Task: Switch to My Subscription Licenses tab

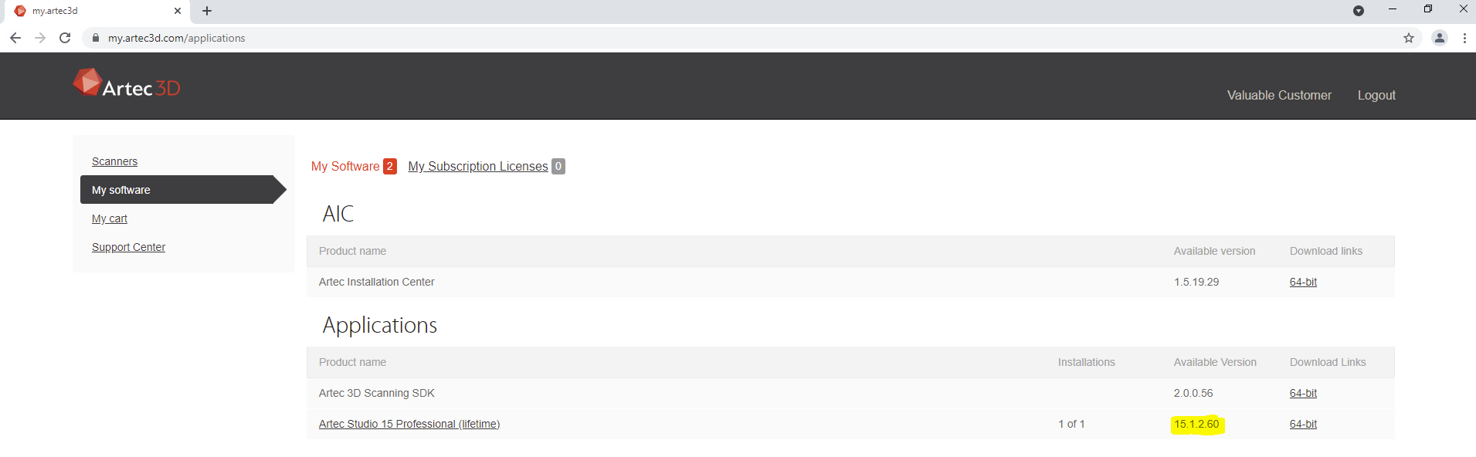Action: 478,166
